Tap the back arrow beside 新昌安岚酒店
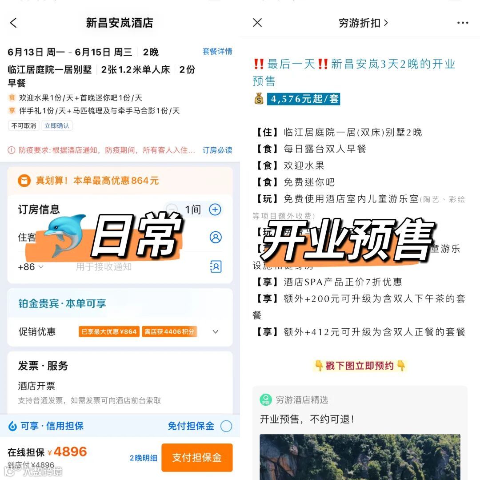Image resolution: width=480 pixels, height=480 pixels. tap(13, 23)
